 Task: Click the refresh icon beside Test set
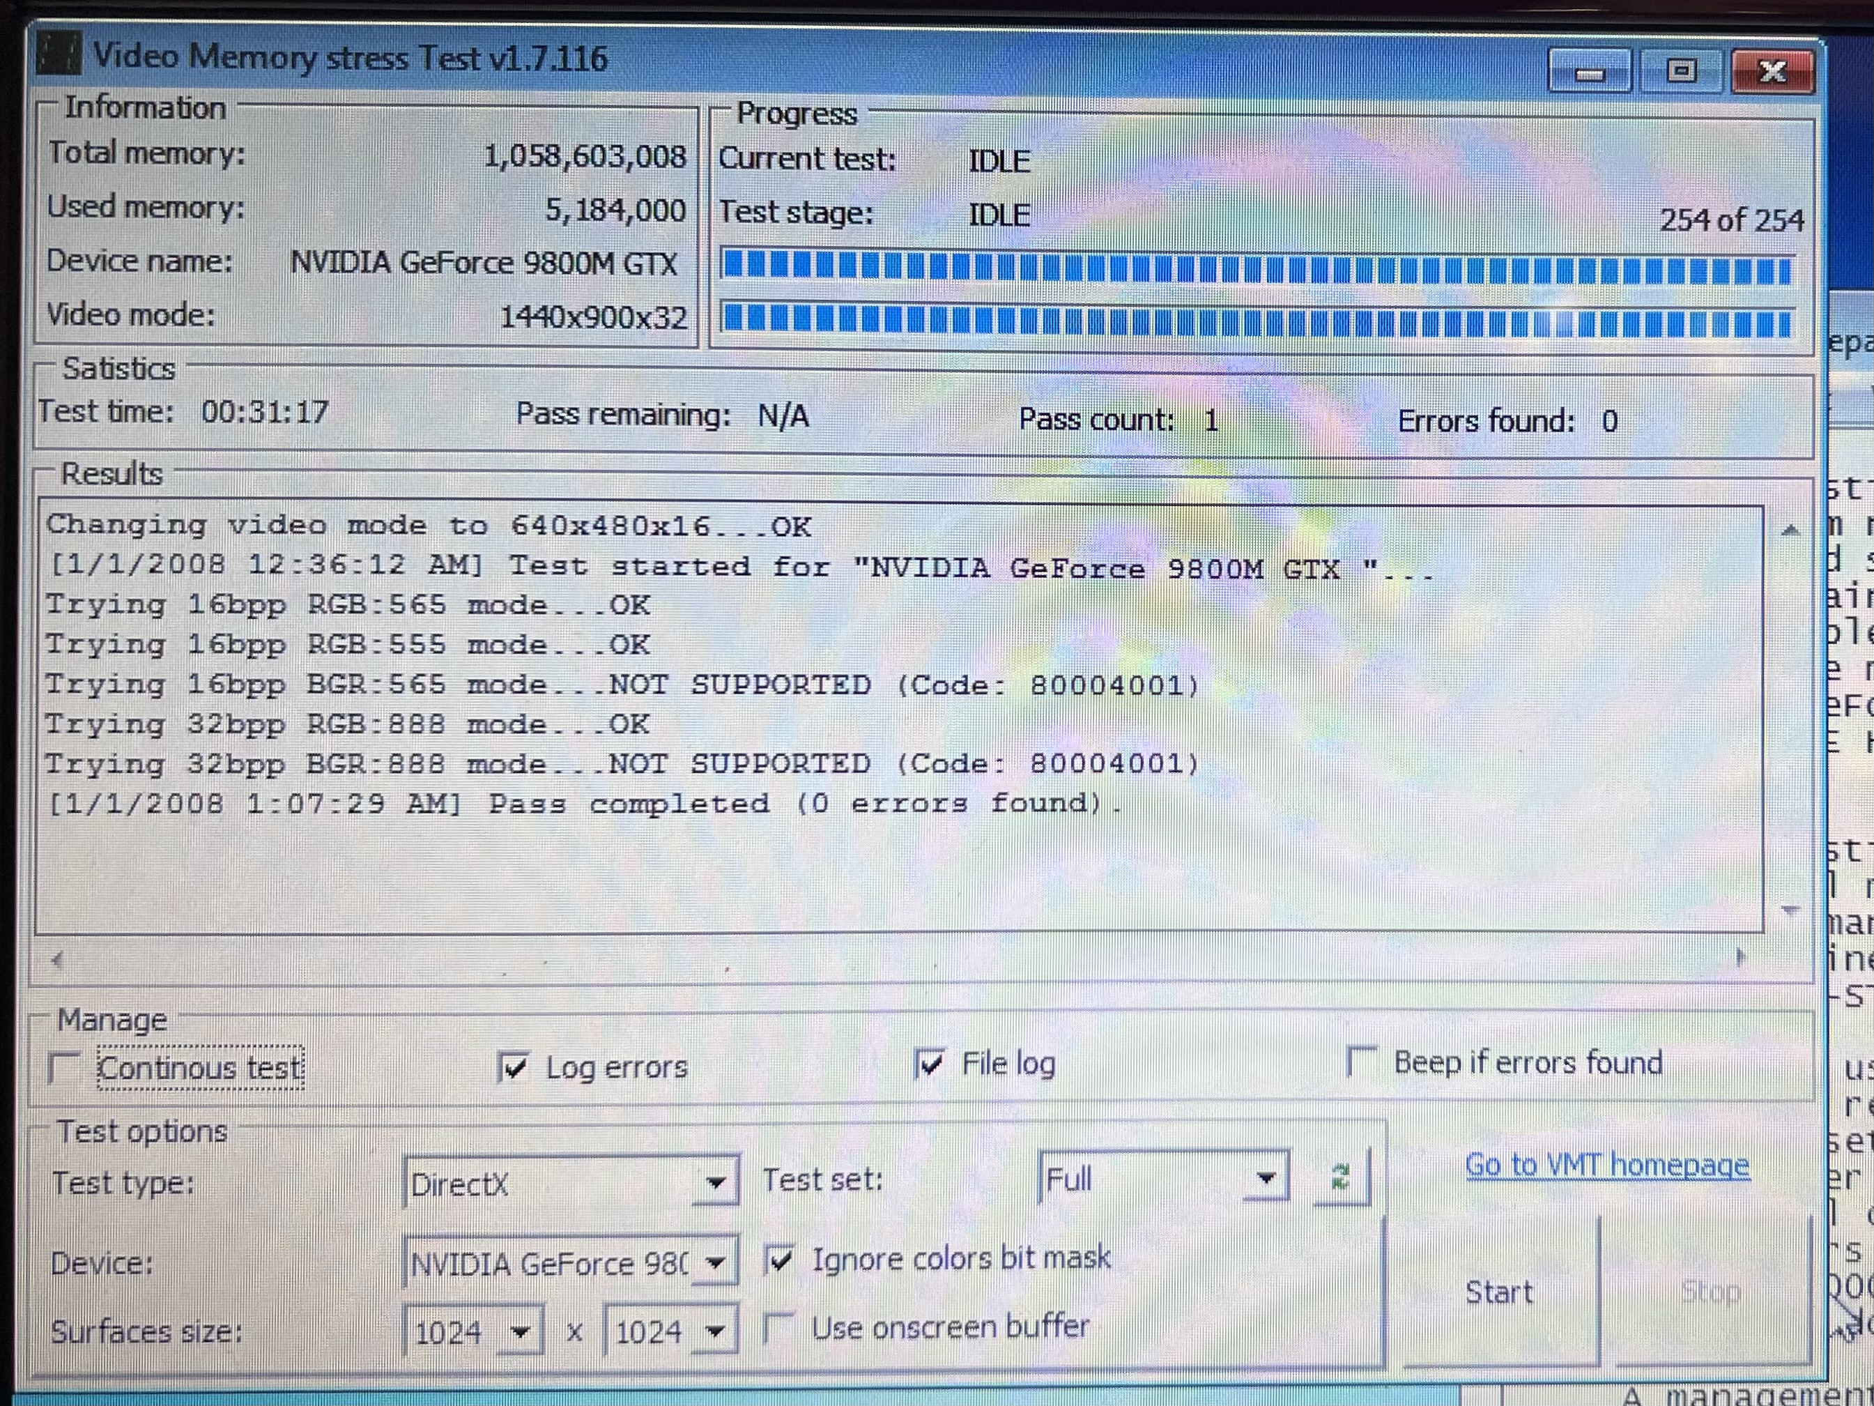[1339, 1177]
